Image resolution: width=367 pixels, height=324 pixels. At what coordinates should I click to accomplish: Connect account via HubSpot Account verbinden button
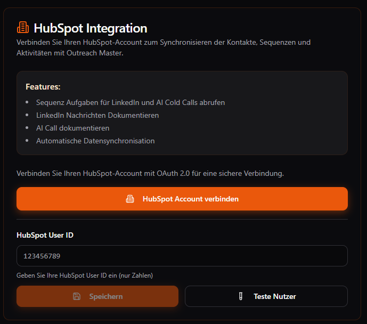[x=182, y=199]
